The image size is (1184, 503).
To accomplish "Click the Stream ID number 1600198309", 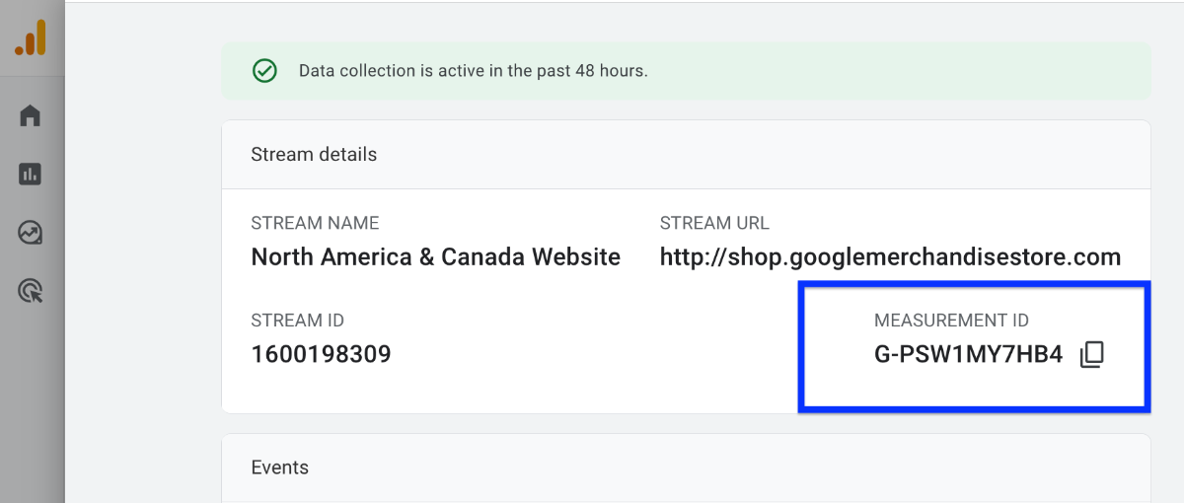I will pos(321,354).
